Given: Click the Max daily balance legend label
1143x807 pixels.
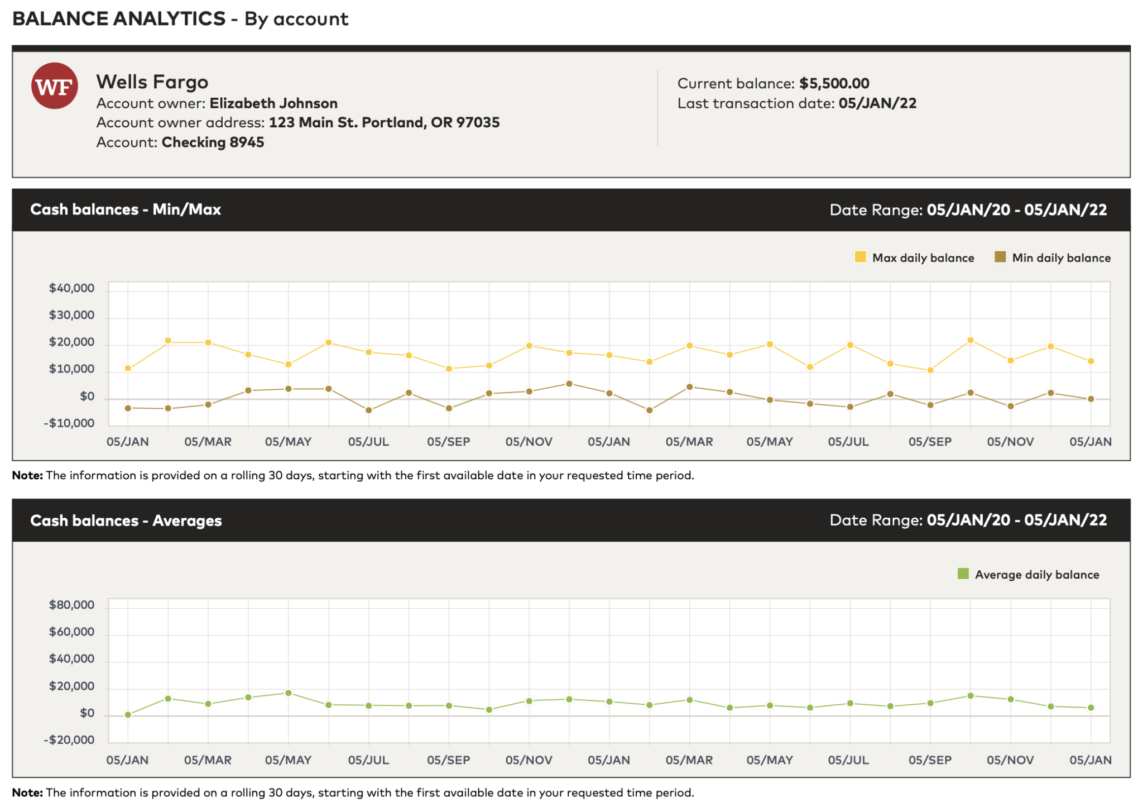Looking at the screenshot, I should point(923,258).
